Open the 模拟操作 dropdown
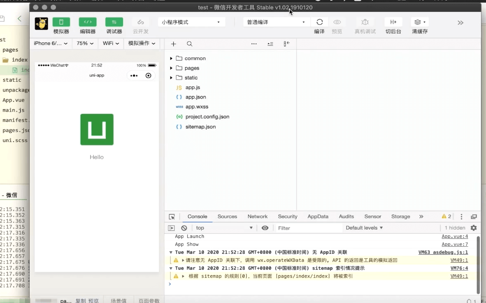The image size is (486, 303). (x=142, y=43)
